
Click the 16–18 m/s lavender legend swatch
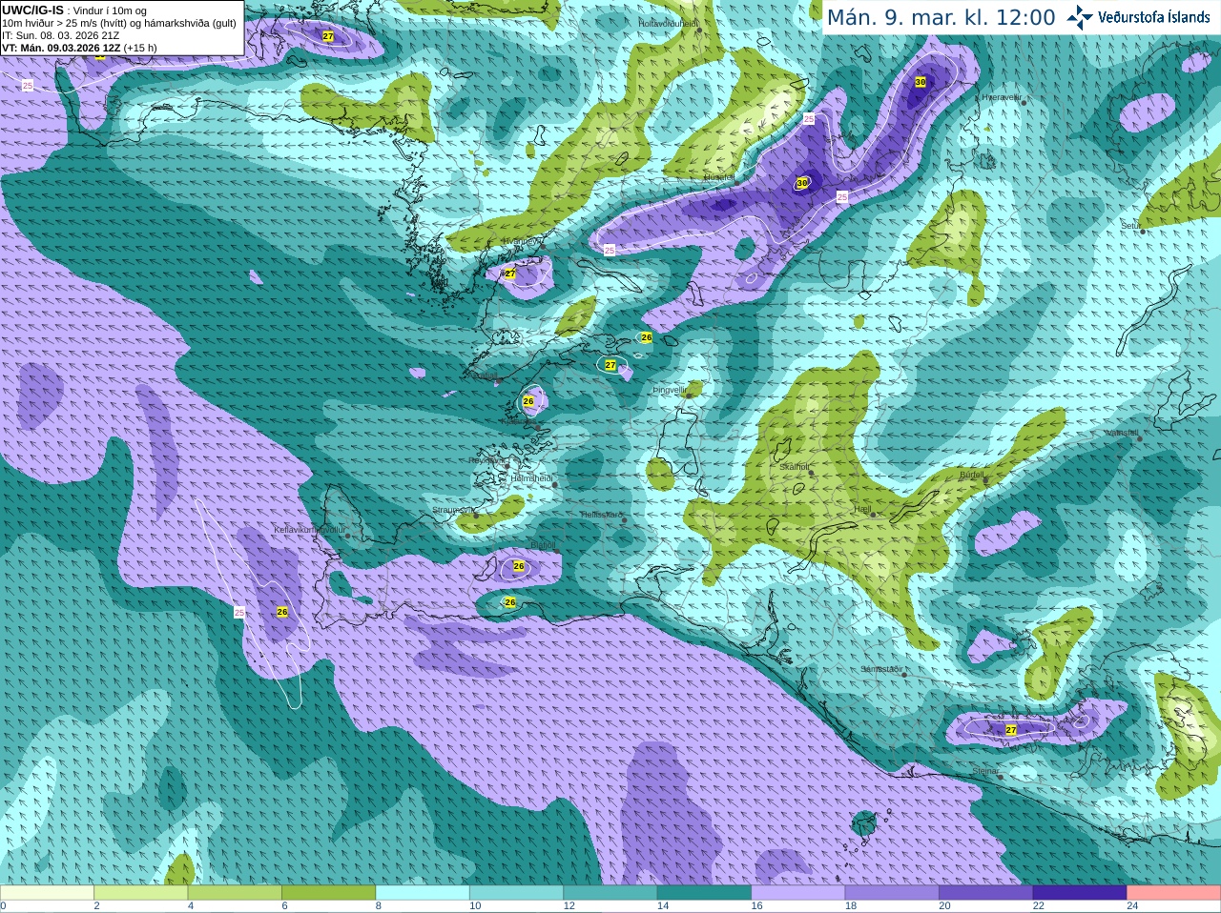(797, 893)
